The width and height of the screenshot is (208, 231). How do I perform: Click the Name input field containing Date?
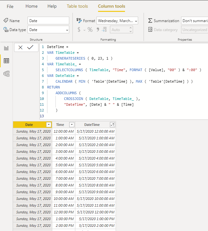click(48, 21)
